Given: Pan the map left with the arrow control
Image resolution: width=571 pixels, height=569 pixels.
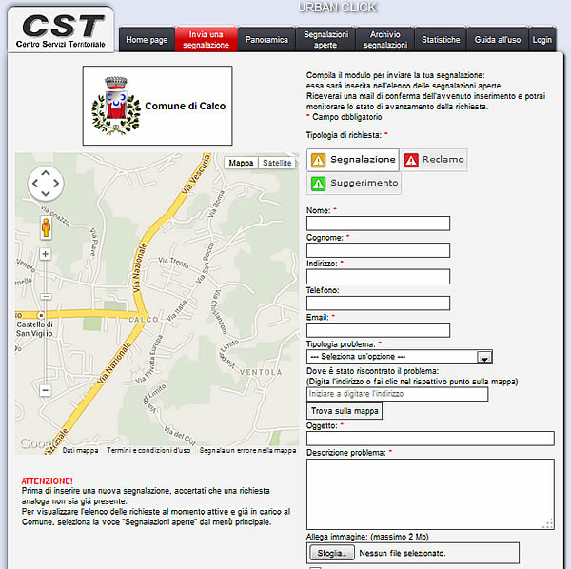Looking at the screenshot, I should (35, 183).
